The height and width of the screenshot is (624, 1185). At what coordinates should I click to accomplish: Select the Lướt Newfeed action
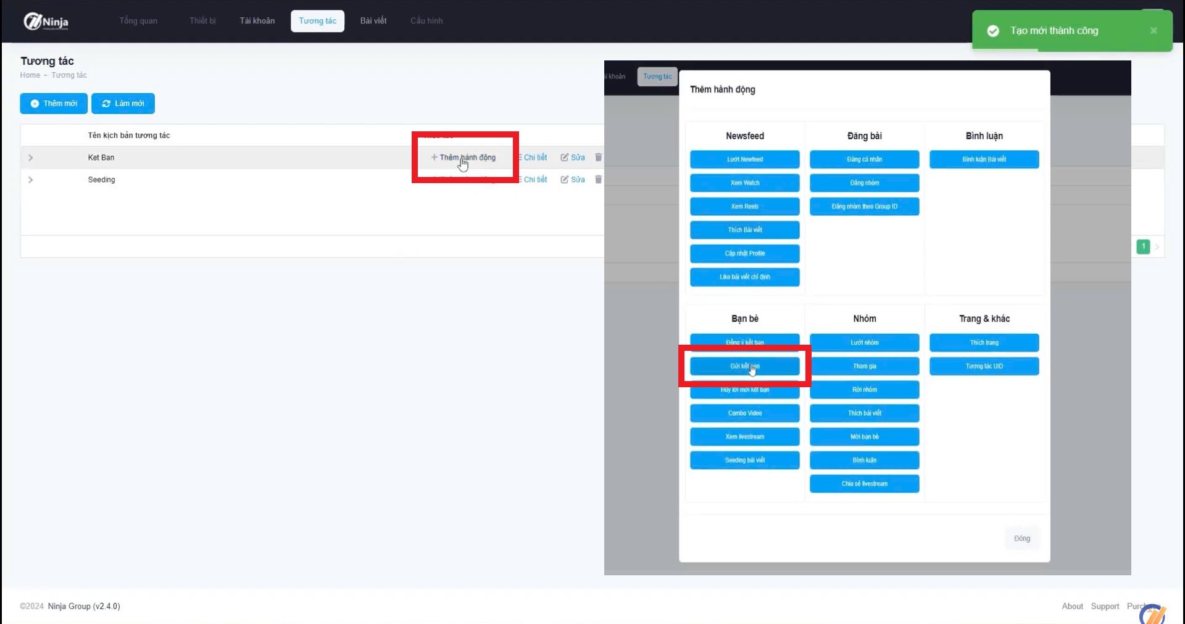pos(744,159)
